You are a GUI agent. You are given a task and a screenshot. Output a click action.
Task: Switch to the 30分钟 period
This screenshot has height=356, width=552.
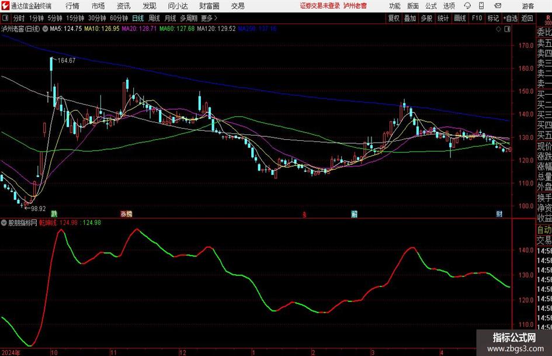(97, 18)
